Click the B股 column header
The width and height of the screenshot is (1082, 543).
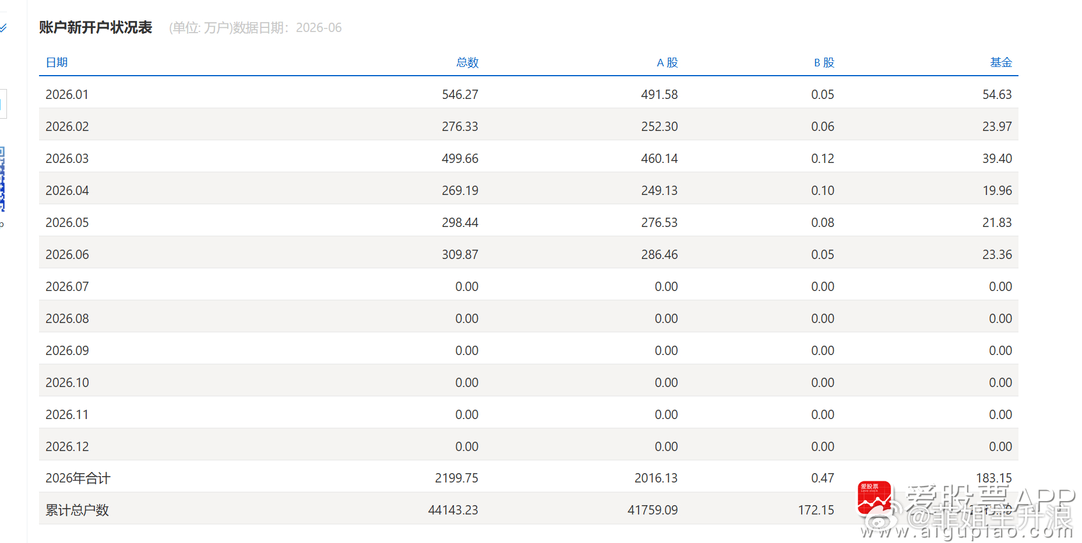tap(824, 62)
